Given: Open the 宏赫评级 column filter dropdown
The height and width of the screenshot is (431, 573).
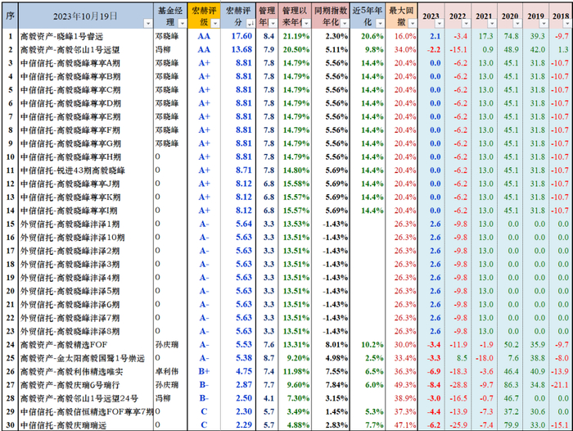Looking at the screenshot, I should click(215, 24).
